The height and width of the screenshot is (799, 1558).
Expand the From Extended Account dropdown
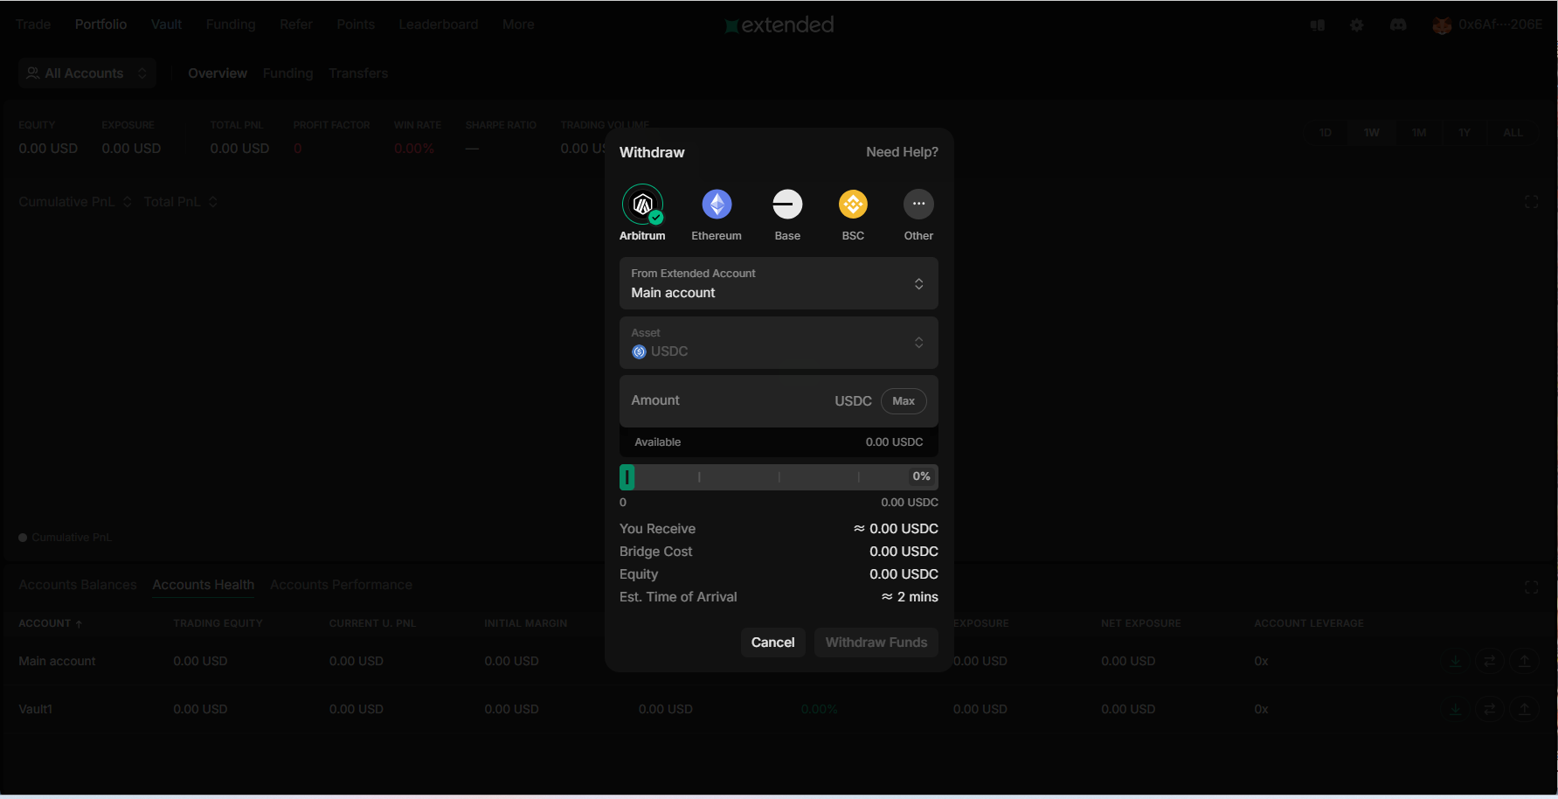778,283
